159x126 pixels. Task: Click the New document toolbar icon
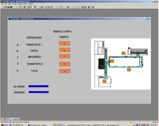click(3, 7)
